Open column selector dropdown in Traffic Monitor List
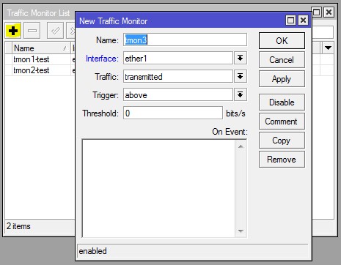 tap(328, 48)
